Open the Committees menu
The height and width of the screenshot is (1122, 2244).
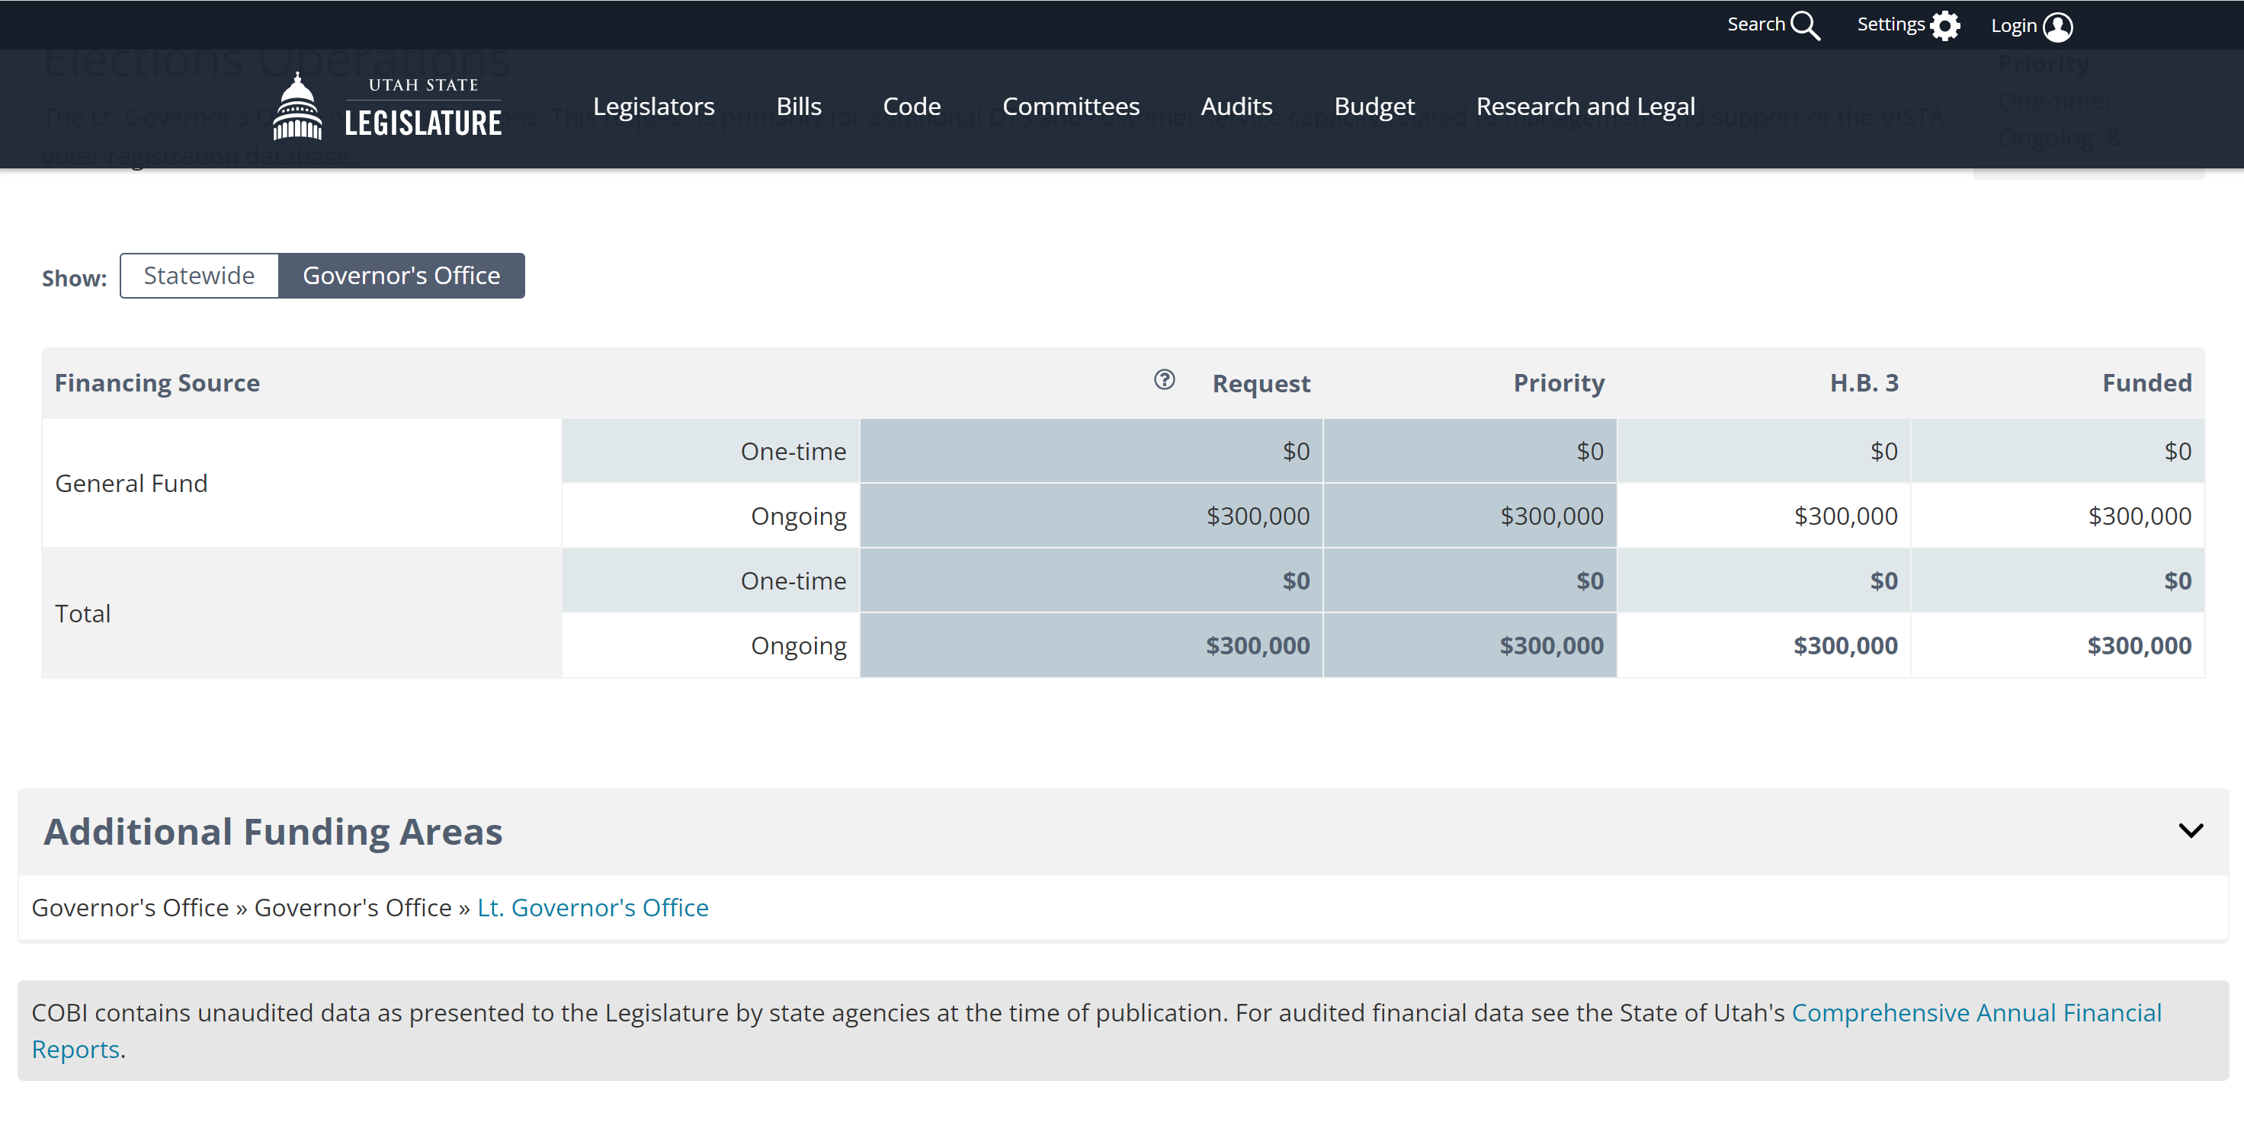point(1071,106)
